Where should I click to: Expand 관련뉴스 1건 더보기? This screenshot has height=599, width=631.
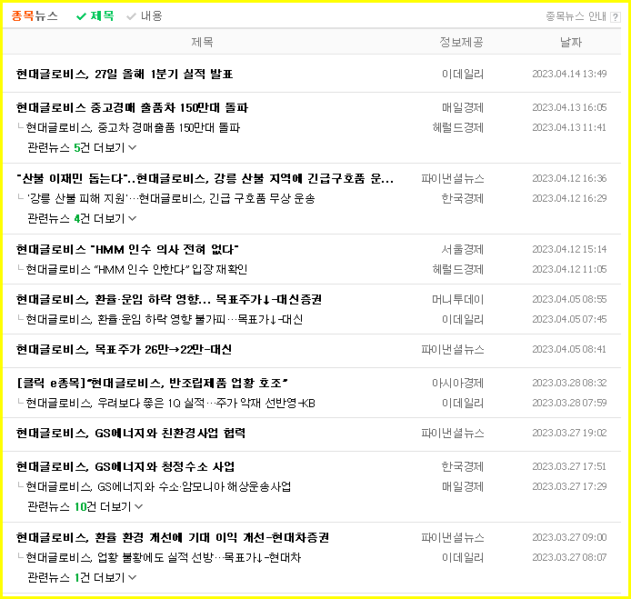pos(82,578)
